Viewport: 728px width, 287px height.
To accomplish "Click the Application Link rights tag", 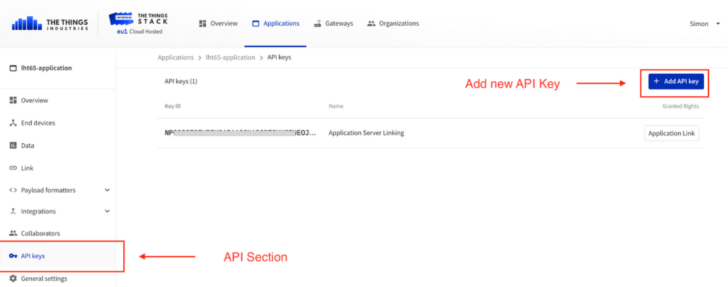I will [x=671, y=133].
